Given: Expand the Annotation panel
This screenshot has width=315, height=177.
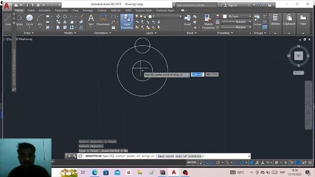Looking at the screenshot, I should tap(102, 33).
